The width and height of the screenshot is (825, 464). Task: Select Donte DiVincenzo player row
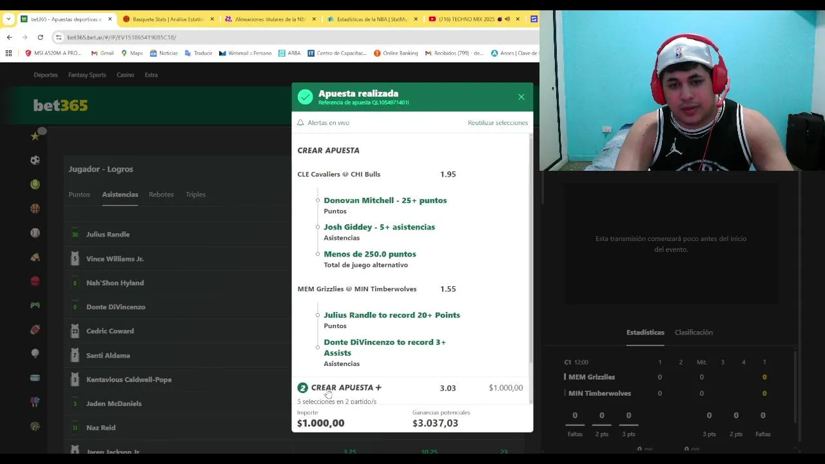[178, 307]
